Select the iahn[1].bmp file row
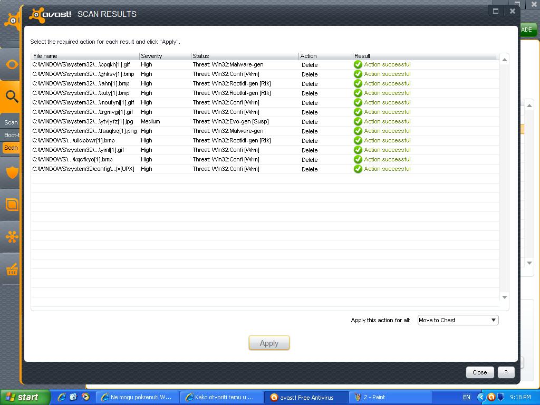The height and width of the screenshot is (405, 540). (265, 83)
